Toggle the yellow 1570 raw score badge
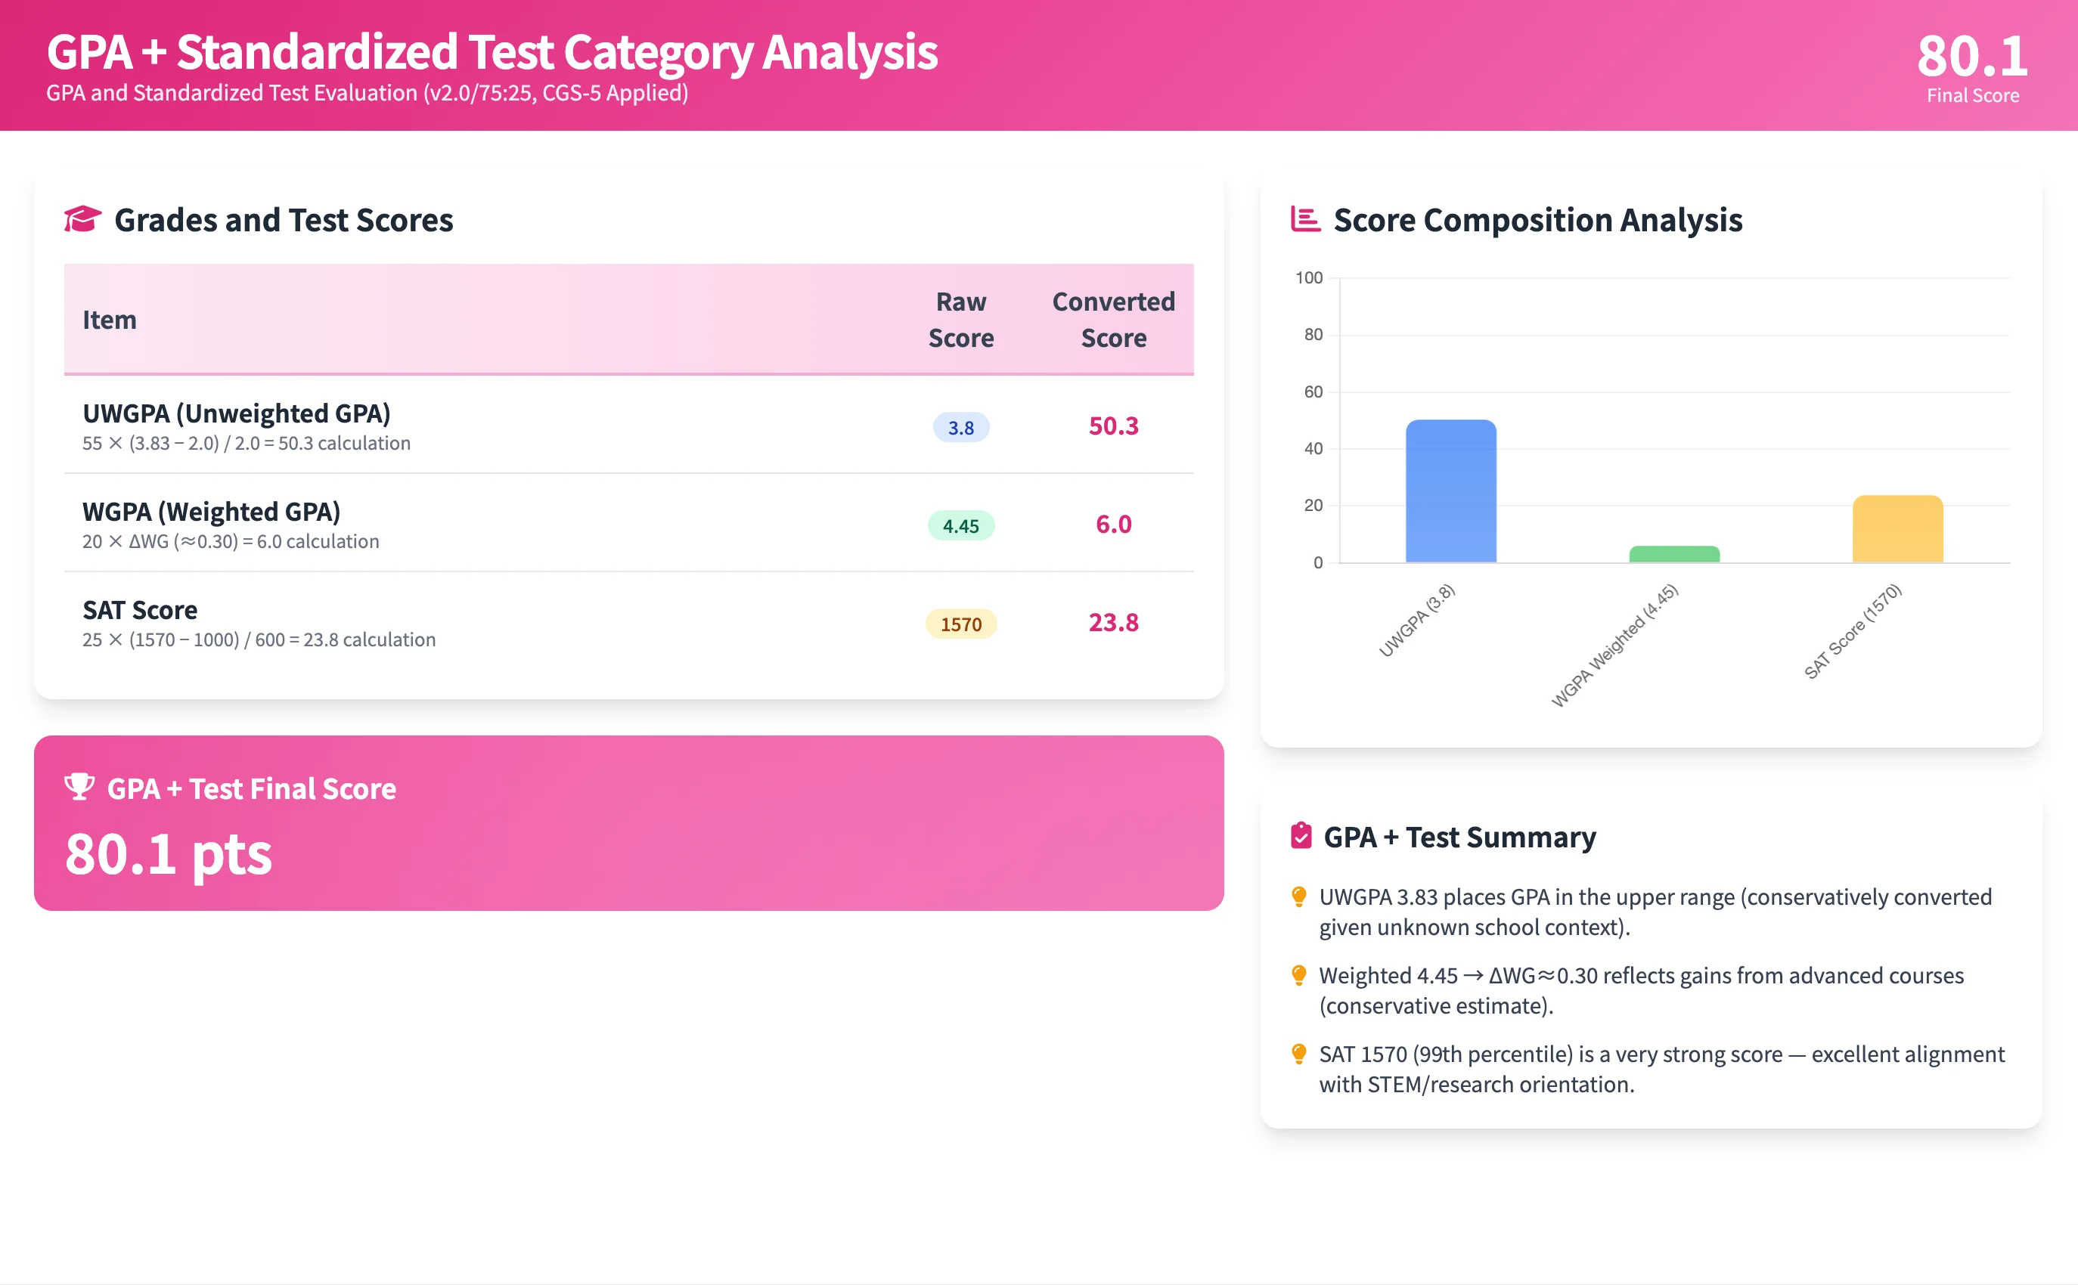2078x1285 pixels. tap(961, 623)
